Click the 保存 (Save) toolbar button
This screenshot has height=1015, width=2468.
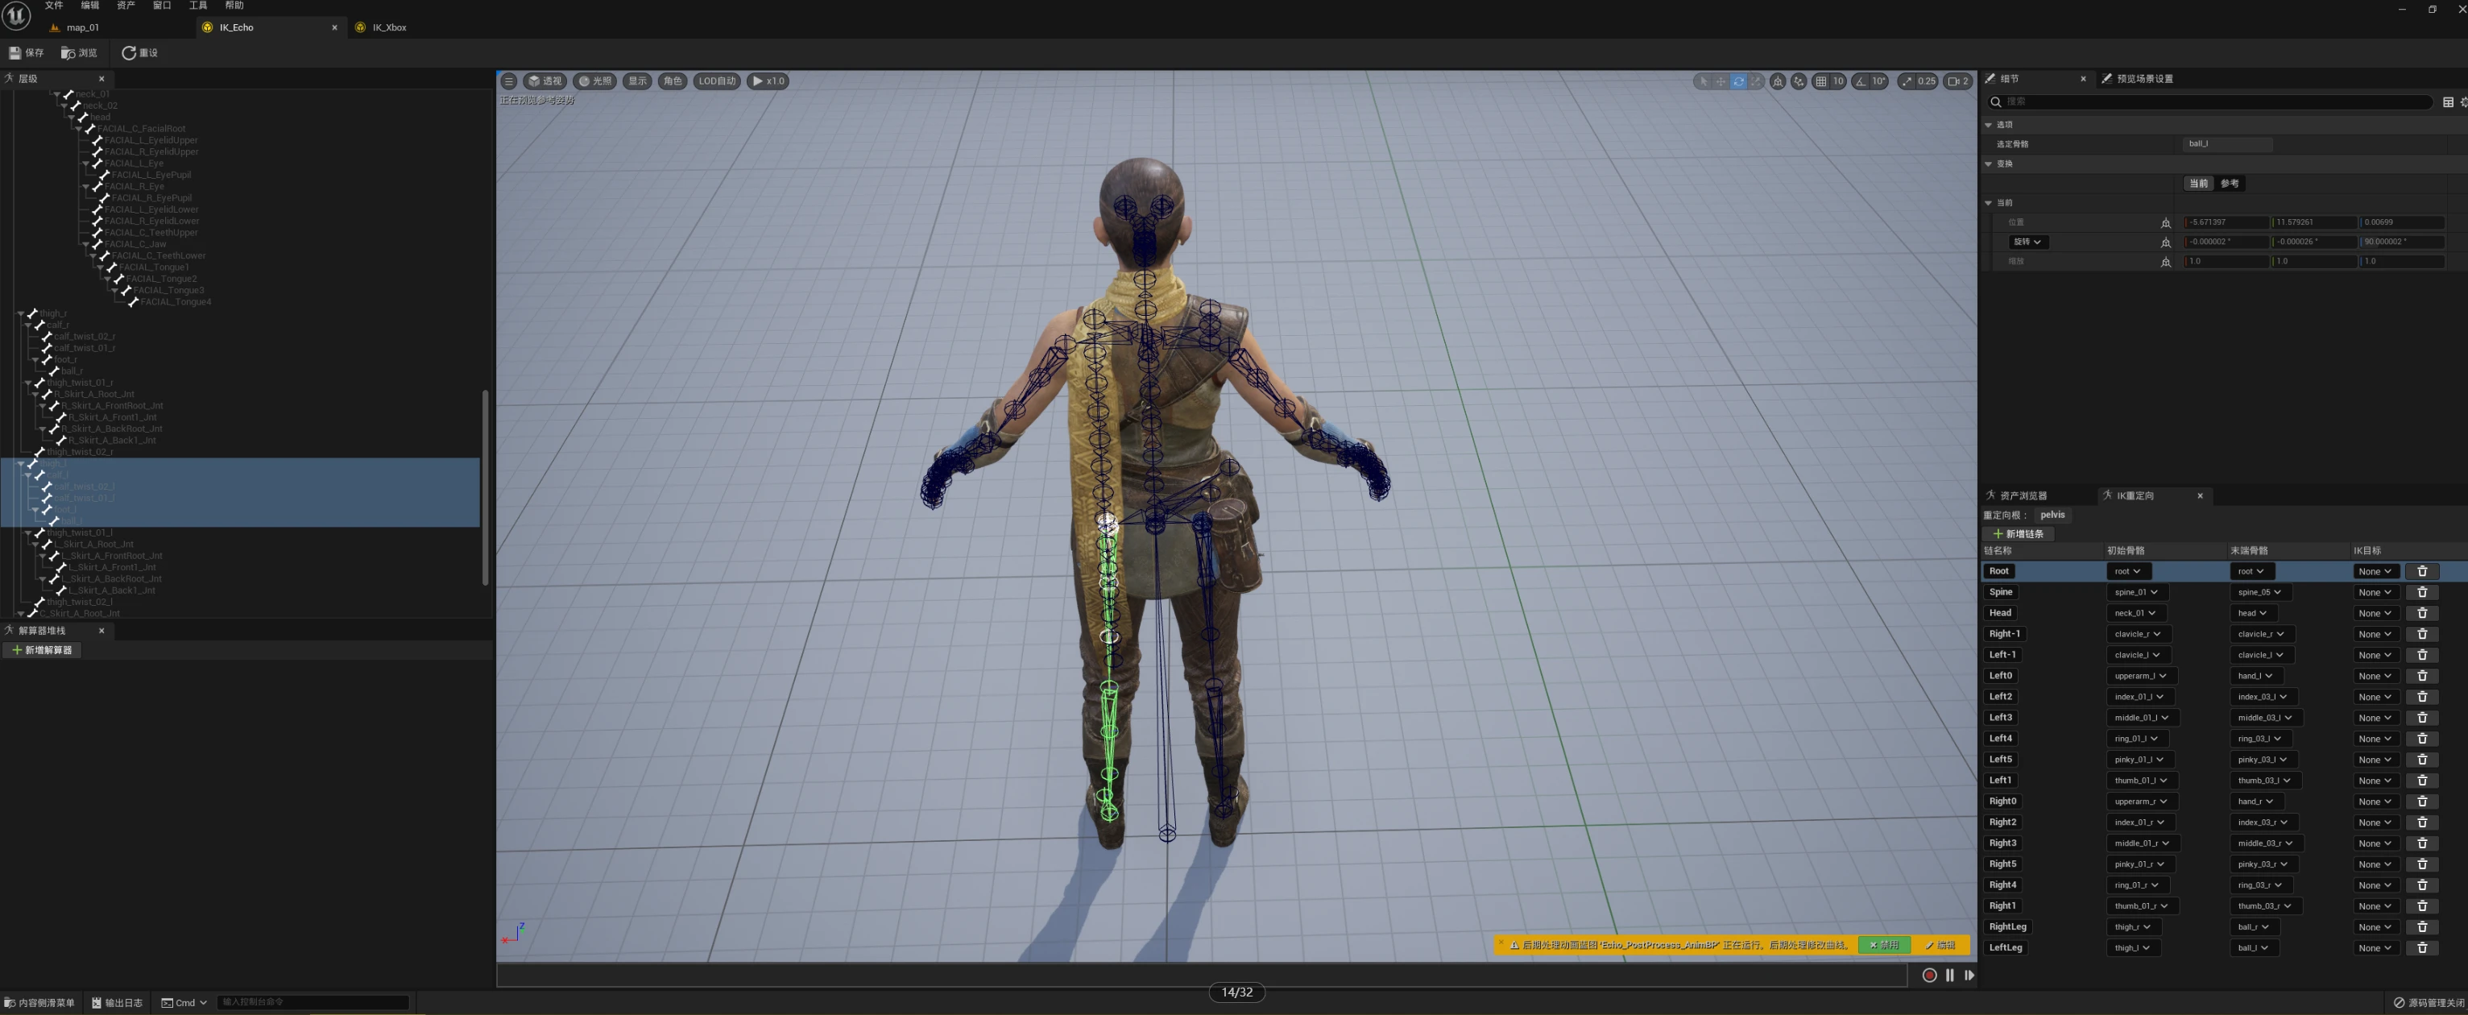click(27, 52)
